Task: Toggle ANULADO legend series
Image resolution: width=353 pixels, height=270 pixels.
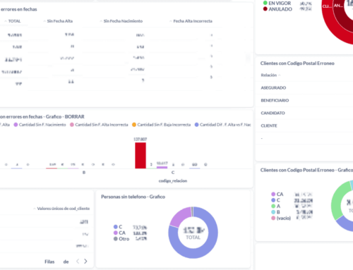Action: point(277,9)
